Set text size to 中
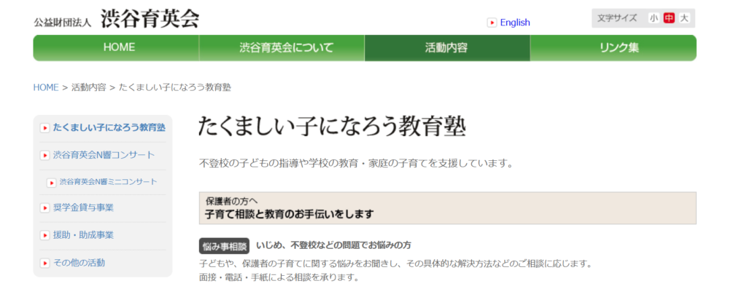Image resolution: width=747 pixels, height=289 pixels. click(x=669, y=18)
